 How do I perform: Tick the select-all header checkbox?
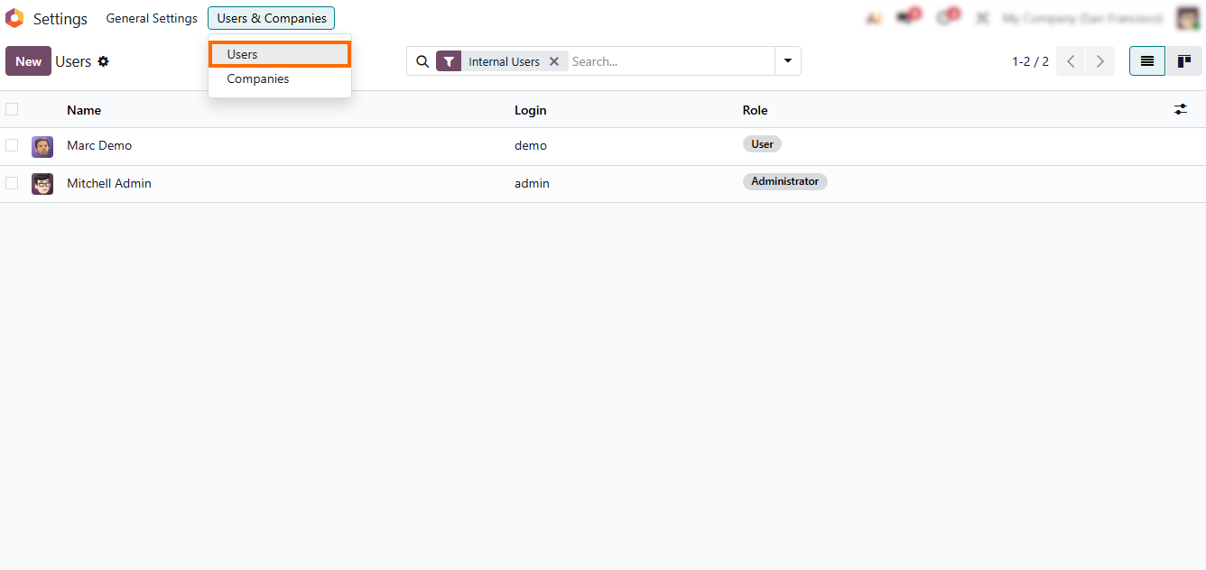[x=12, y=109]
